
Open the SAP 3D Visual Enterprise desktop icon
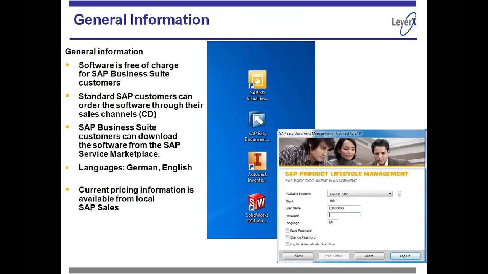pos(257,86)
